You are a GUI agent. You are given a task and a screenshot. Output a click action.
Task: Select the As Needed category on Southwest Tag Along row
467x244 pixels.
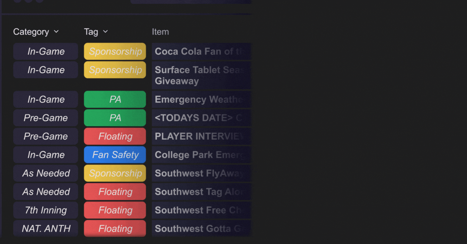click(45, 191)
